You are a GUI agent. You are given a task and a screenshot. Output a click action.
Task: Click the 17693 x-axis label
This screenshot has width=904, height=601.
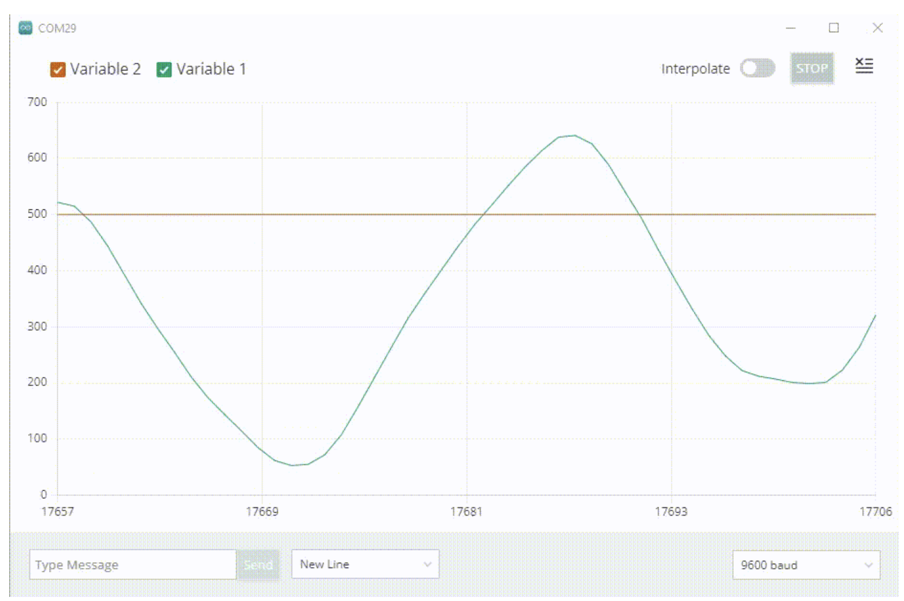pos(671,511)
